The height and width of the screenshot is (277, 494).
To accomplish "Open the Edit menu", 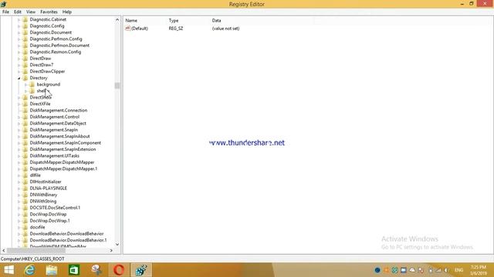I will click(x=18, y=12).
